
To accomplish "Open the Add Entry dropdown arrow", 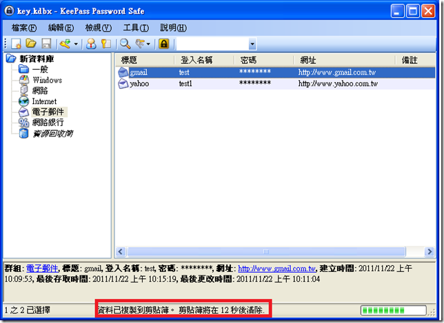I will (x=76, y=44).
